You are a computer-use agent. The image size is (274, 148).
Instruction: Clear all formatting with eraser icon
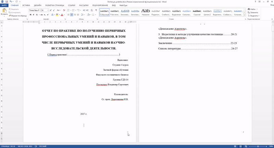64,10
